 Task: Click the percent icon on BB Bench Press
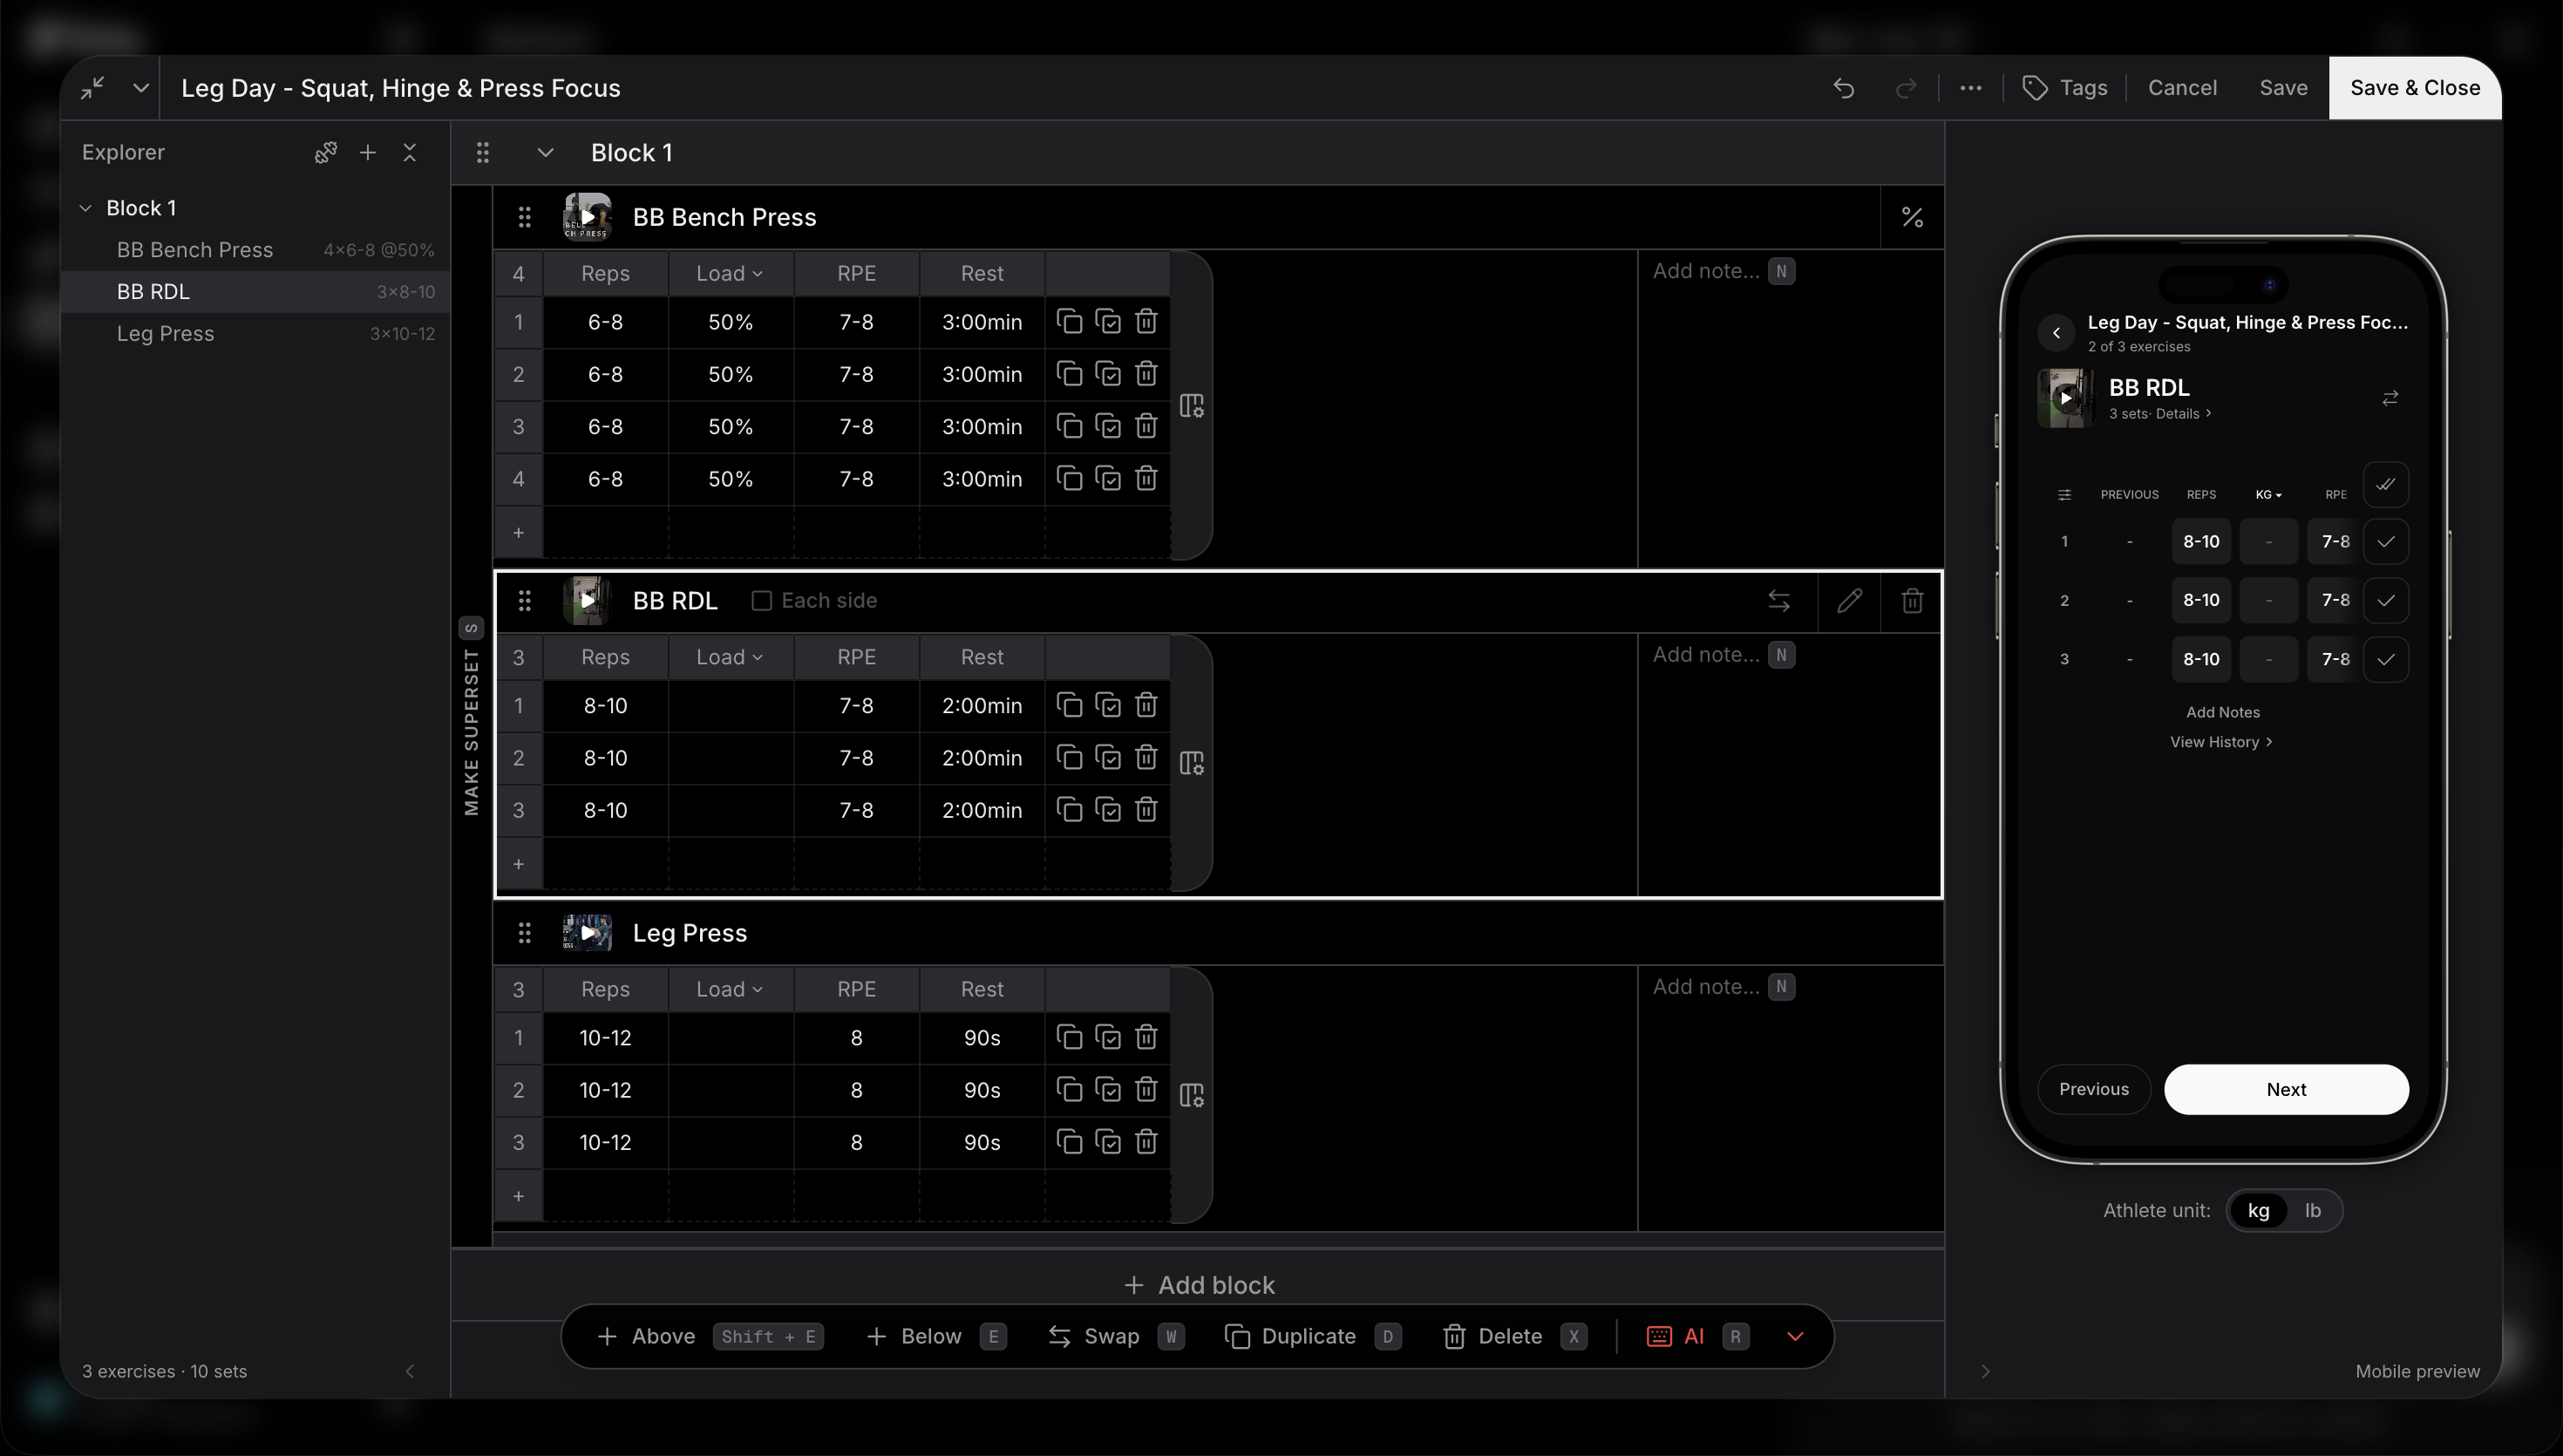click(1911, 217)
